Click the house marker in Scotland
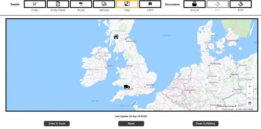The image size is (261, 129). point(116,36)
